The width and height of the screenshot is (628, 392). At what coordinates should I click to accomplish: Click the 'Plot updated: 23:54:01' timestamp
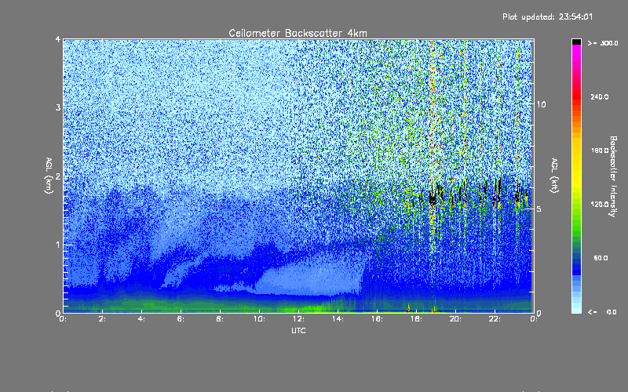[547, 16]
